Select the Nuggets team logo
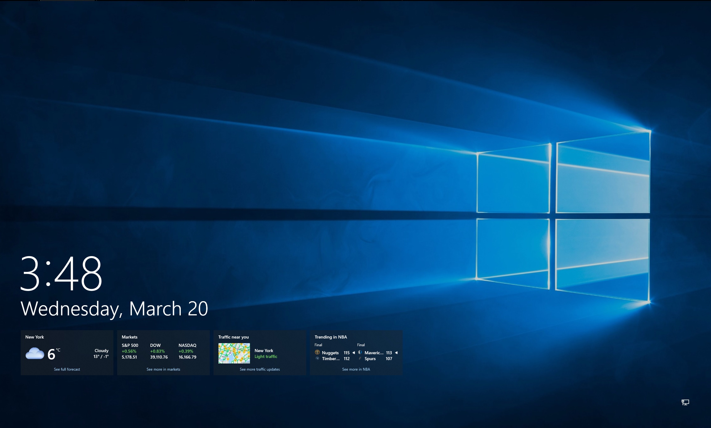The image size is (711, 428). tap(317, 352)
